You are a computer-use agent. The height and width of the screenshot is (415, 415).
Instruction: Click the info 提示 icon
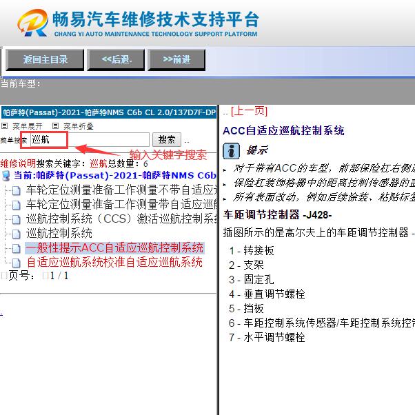point(232,151)
